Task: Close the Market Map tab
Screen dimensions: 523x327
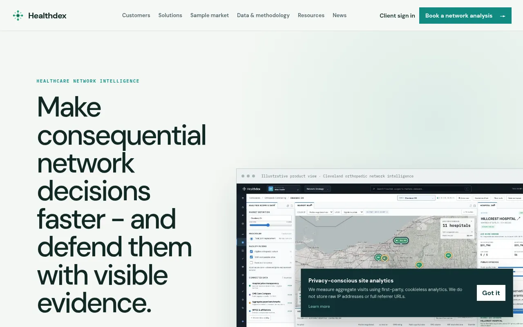Action: click(x=311, y=205)
